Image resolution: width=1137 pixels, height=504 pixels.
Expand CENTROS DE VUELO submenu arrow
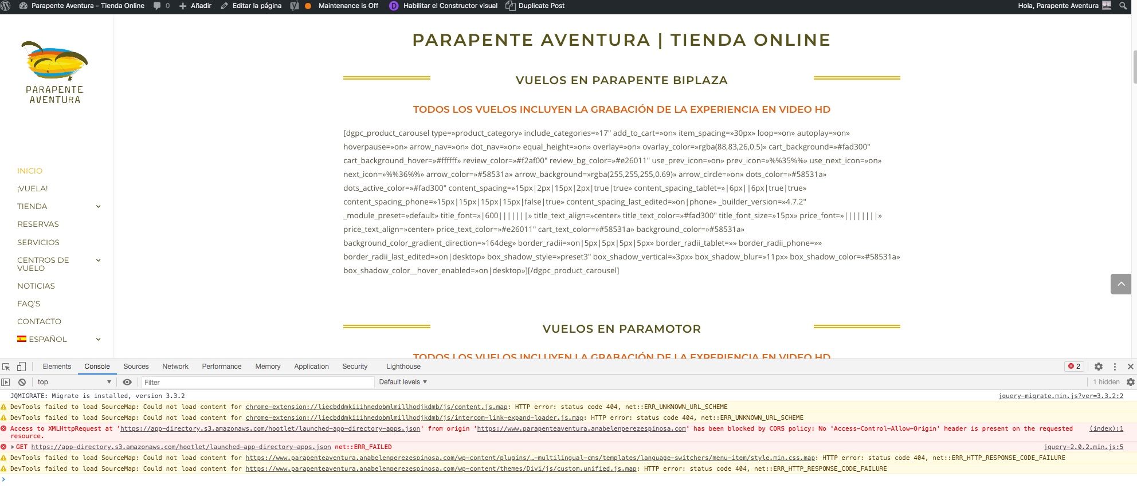coord(99,260)
